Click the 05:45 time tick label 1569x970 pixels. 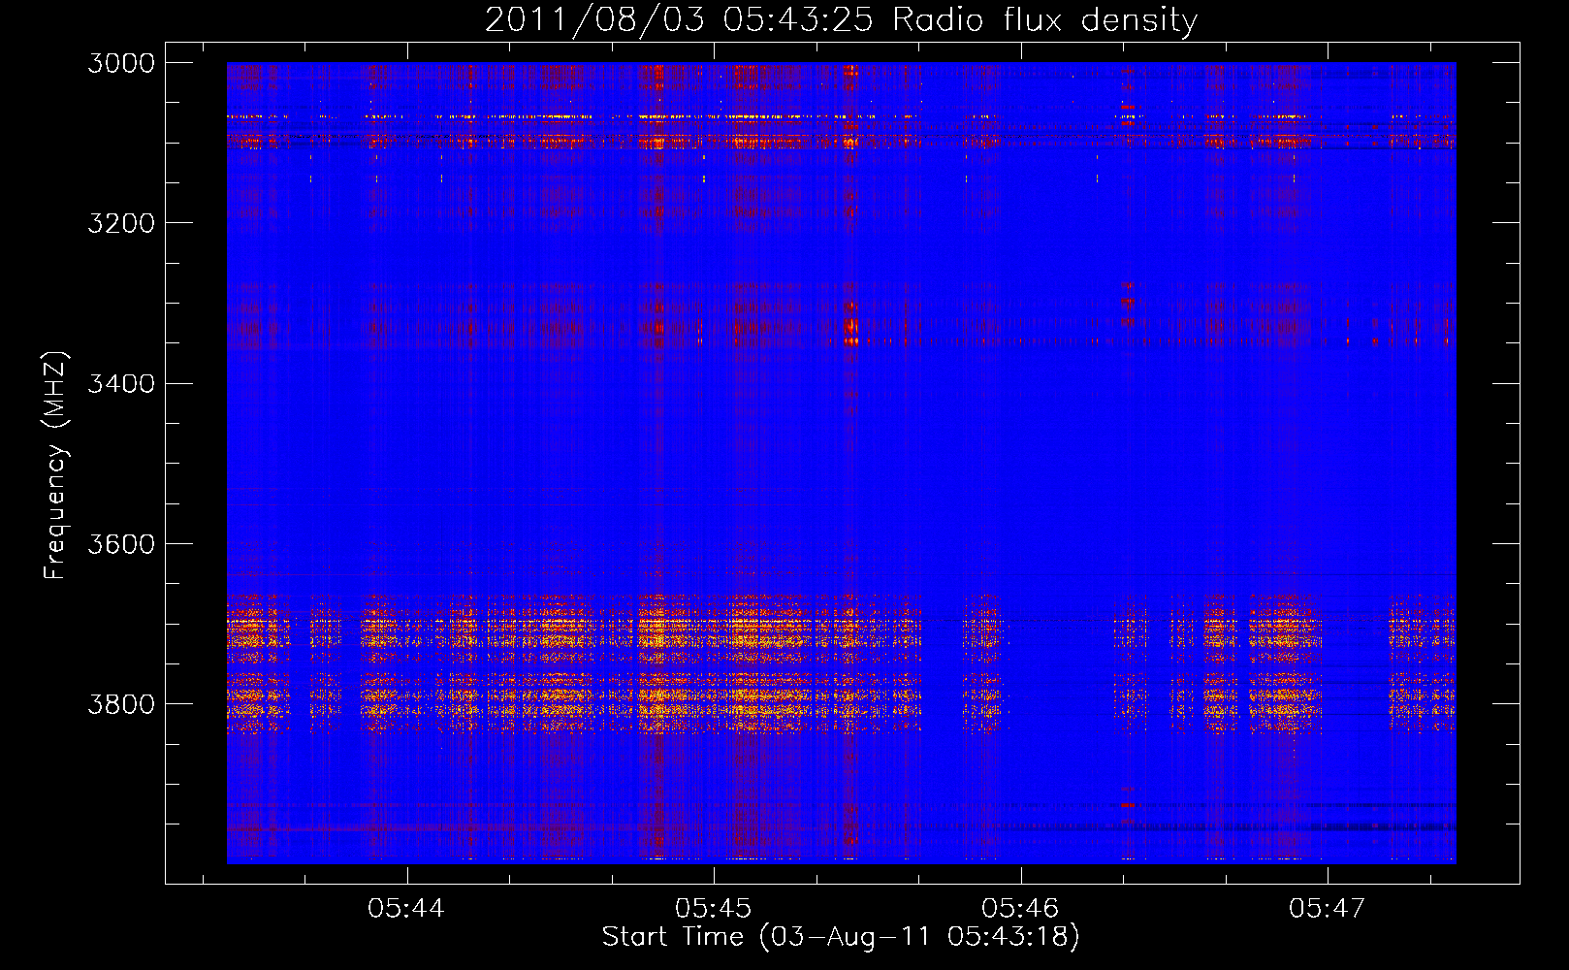coord(714,908)
